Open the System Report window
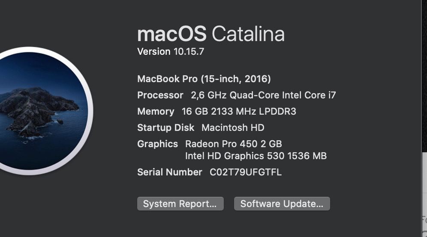 click(180, 204)
